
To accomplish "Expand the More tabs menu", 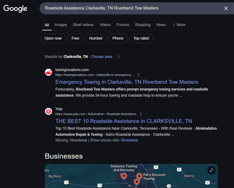I will point(179,25).
